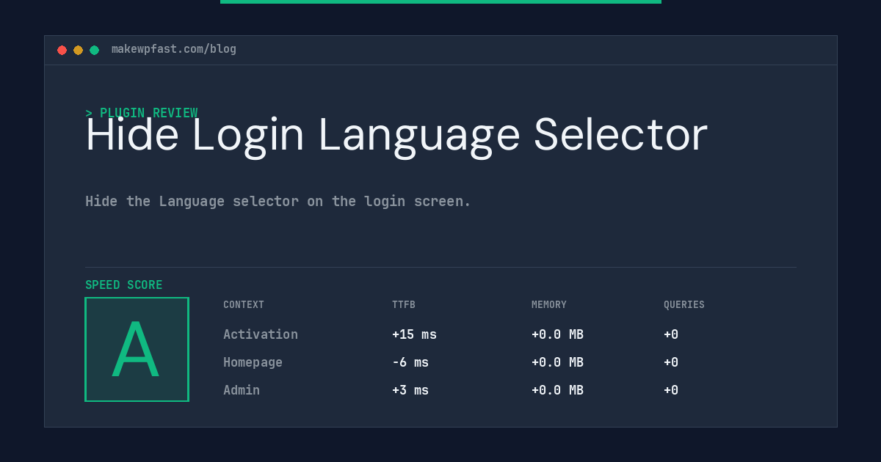This screenshot has height=462, width=881.
Task: Click the '+15 ms' TTFB value
Action: (x=414, y=334)
